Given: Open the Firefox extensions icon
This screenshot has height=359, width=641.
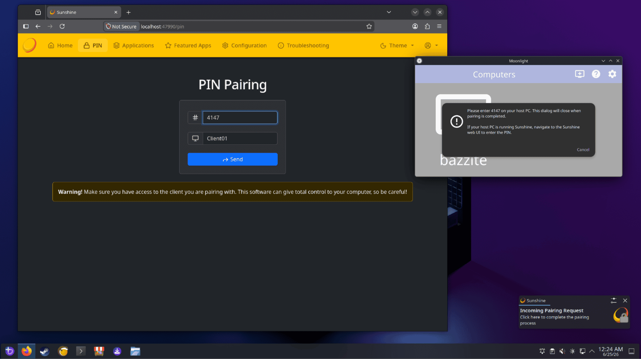Looking at the screenshot, I should pos(427,26).
